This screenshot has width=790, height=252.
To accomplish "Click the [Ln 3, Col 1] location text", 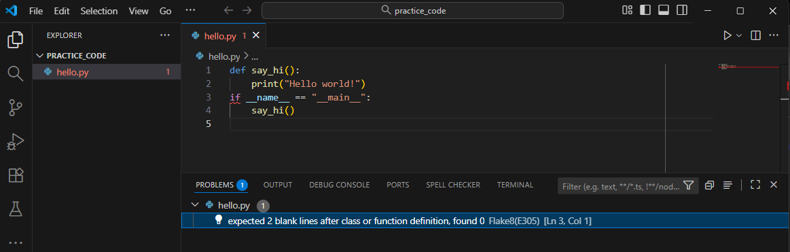I will coord(568,221).
